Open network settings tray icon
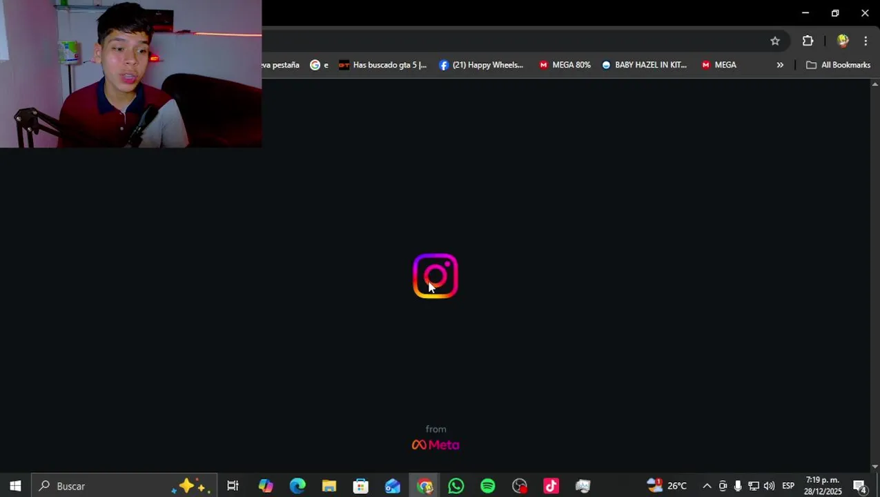This screenshot has width=880, height=497. pyautogui.click(x=754, y=486)
